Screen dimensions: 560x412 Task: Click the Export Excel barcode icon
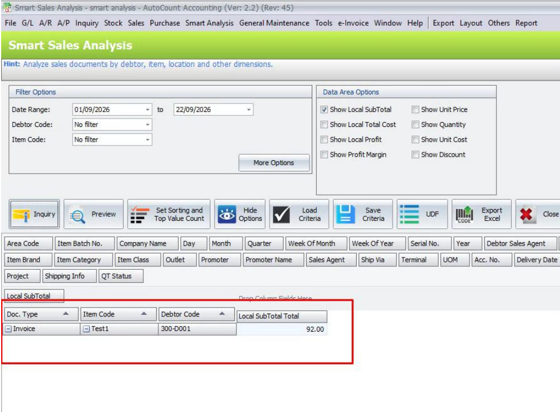(465, 214)
